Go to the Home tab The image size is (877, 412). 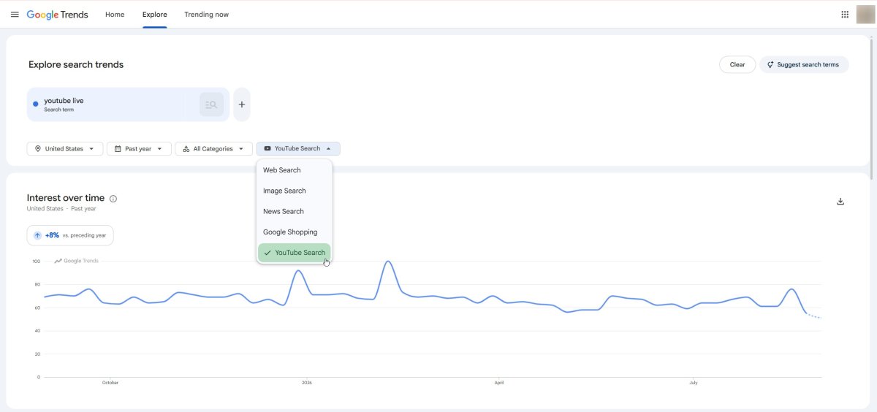click(x=115, y=15)
